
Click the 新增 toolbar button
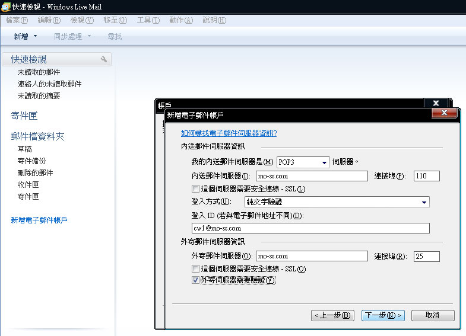pyautogui.click(x=21, y=37)
